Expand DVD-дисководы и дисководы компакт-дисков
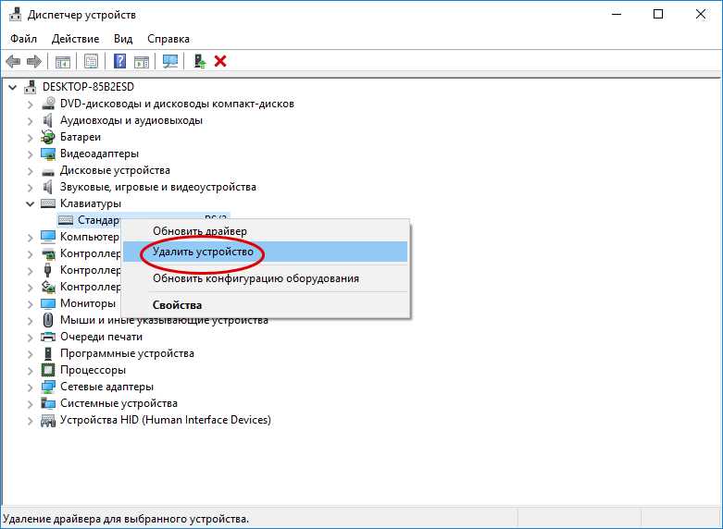This screenshot has height=529, width=723. (x=31, y=105)
